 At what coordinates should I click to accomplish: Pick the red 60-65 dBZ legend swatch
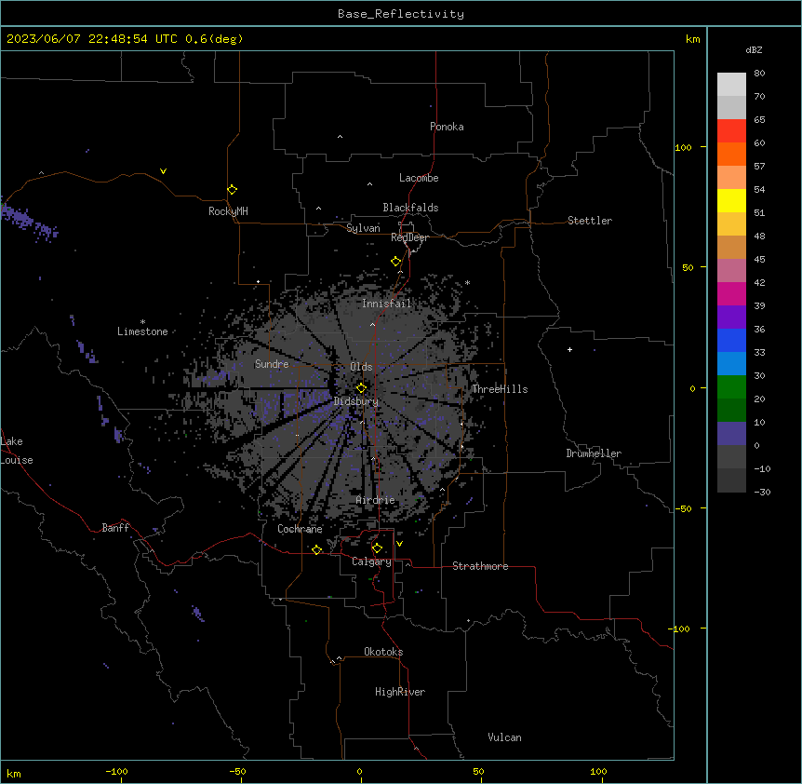coord(731,130)
